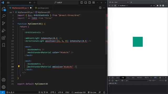
Task: Click the Chrome tab titled Vite + React
Action: pos(119,2)
